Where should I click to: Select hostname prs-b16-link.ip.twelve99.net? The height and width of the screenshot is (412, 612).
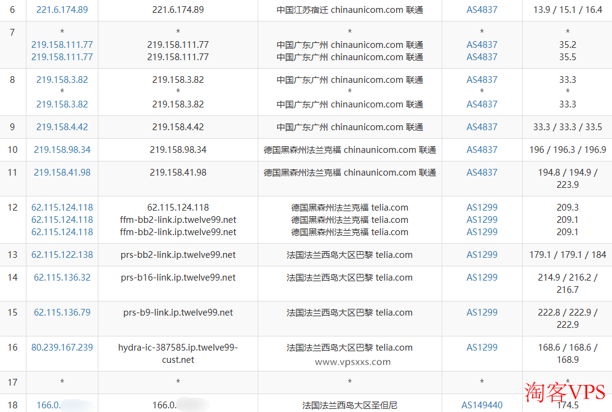178,278
